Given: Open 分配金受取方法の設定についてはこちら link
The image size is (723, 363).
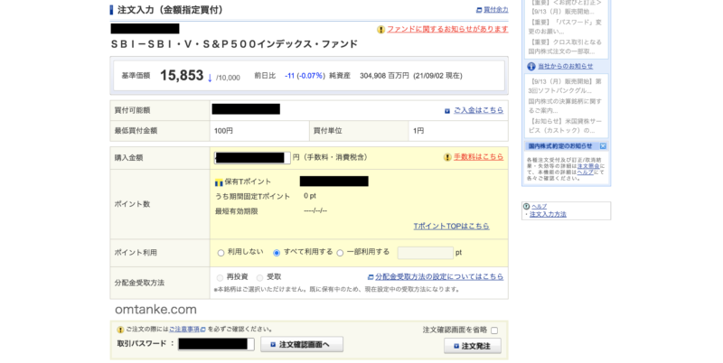Looking at the screenshot, I should pos(439,277).
